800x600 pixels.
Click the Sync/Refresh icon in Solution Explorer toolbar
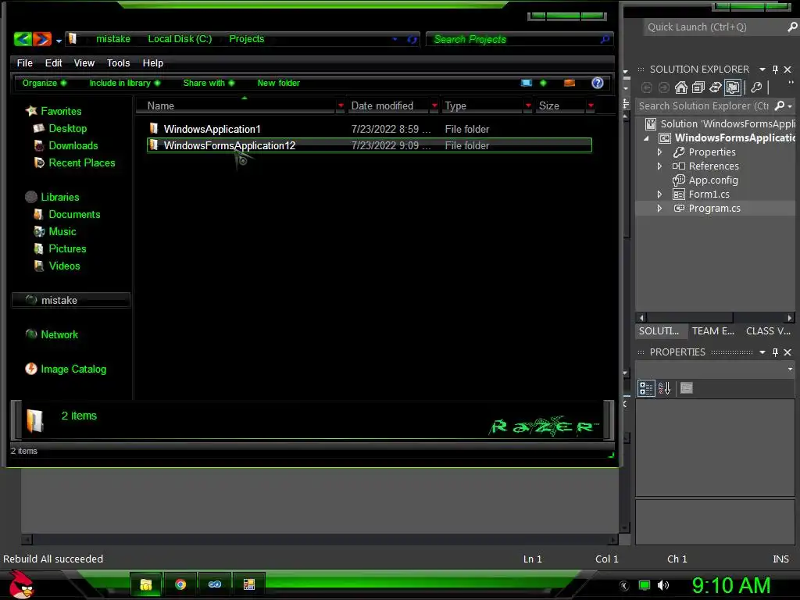coord(716,87)
